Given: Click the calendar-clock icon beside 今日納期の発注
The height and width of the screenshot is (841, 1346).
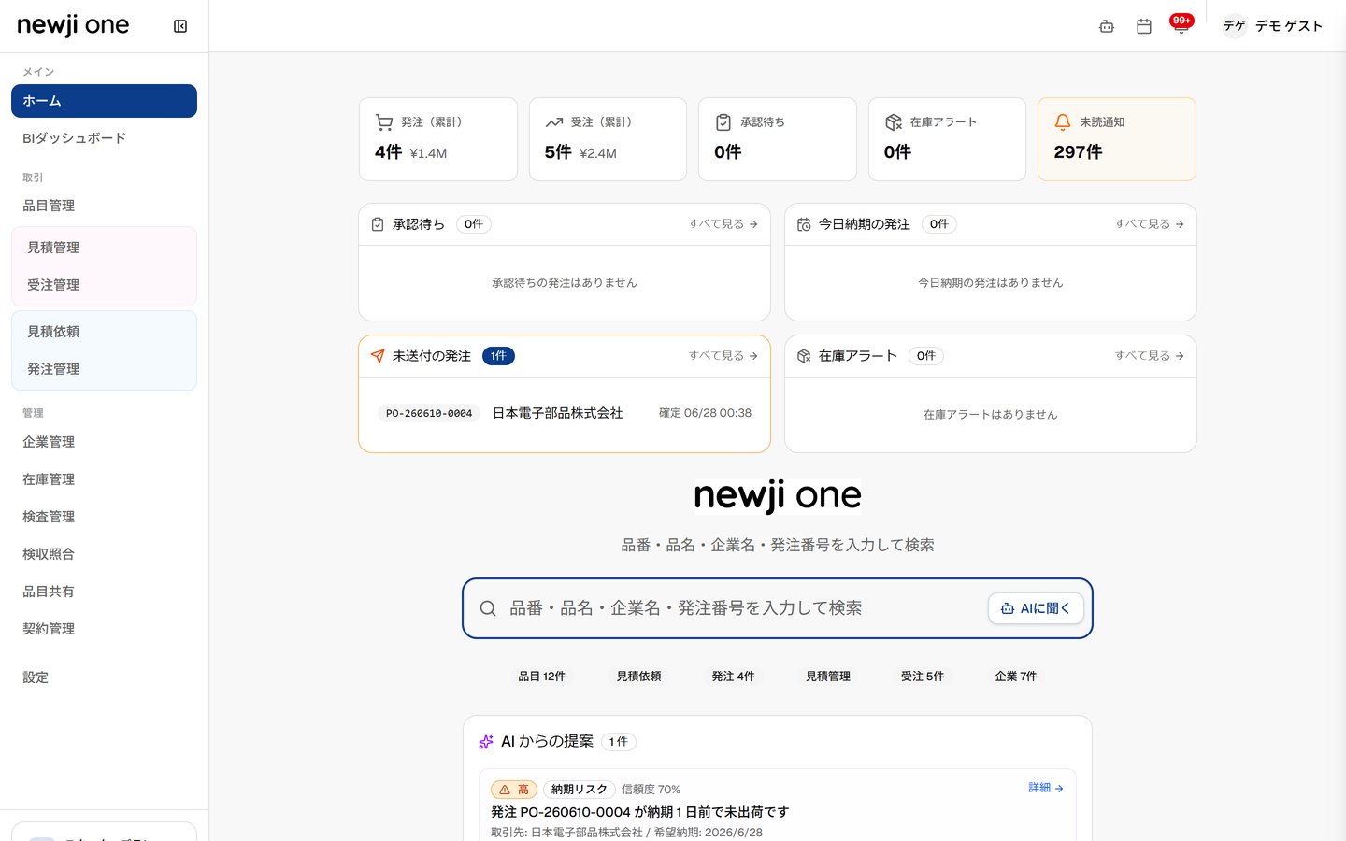Looking at the screenshot, I should pyautogui.click(x=804, y=224).
